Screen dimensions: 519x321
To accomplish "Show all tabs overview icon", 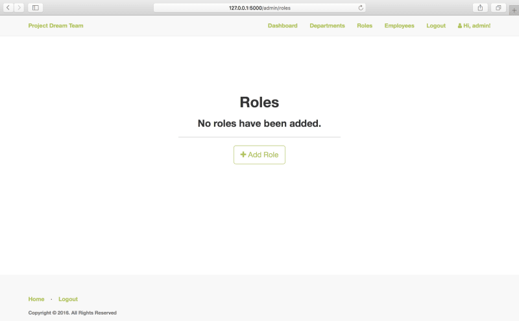I will coord(498,8).
